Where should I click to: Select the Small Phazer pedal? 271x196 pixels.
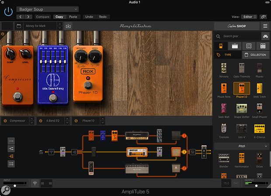[x=260, y=111]
